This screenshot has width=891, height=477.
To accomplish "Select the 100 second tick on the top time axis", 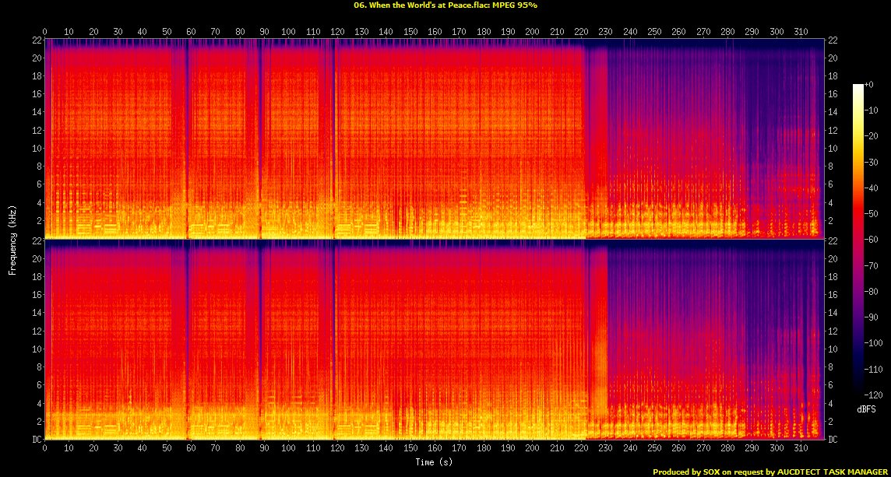I will [288, 32].
